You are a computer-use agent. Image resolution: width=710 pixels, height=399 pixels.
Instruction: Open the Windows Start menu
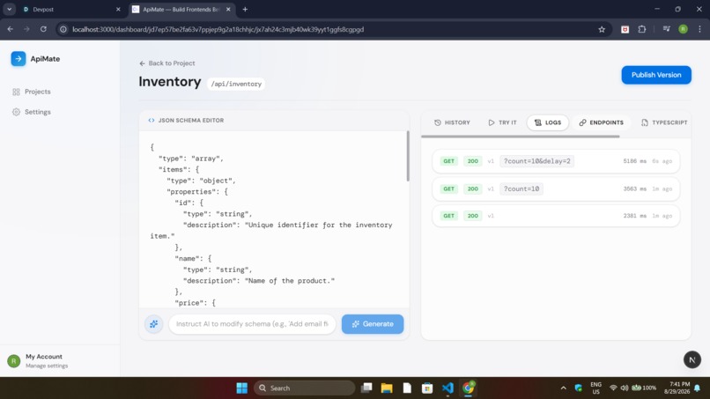(241, 388)
